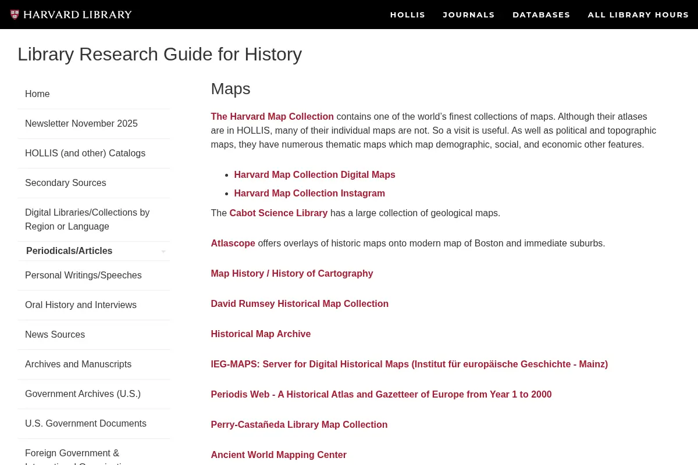The image size is (698, 465).
Task: Open Perry-Castañeda Library Map Collection link
Action: (299, 425)
